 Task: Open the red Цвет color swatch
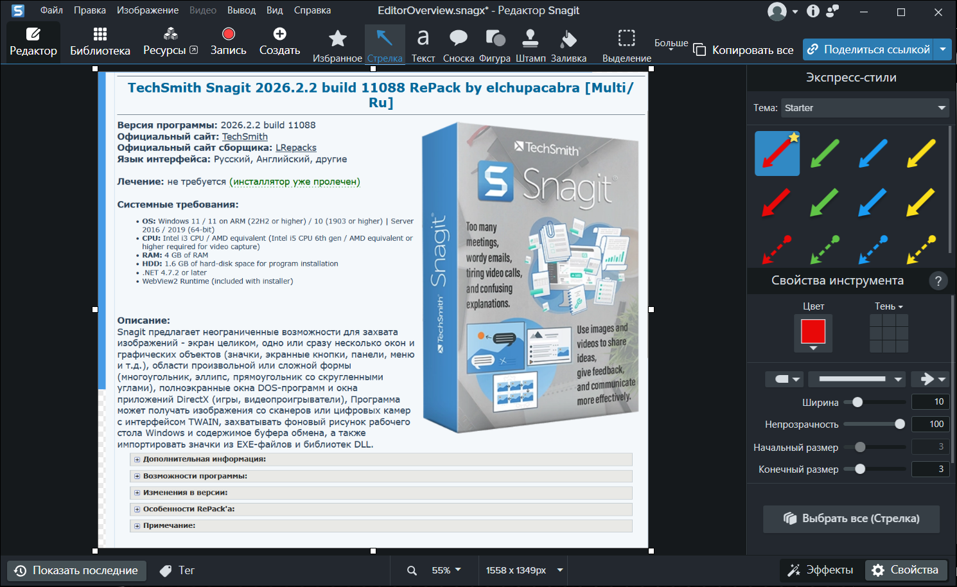click(x=813, y=333)
